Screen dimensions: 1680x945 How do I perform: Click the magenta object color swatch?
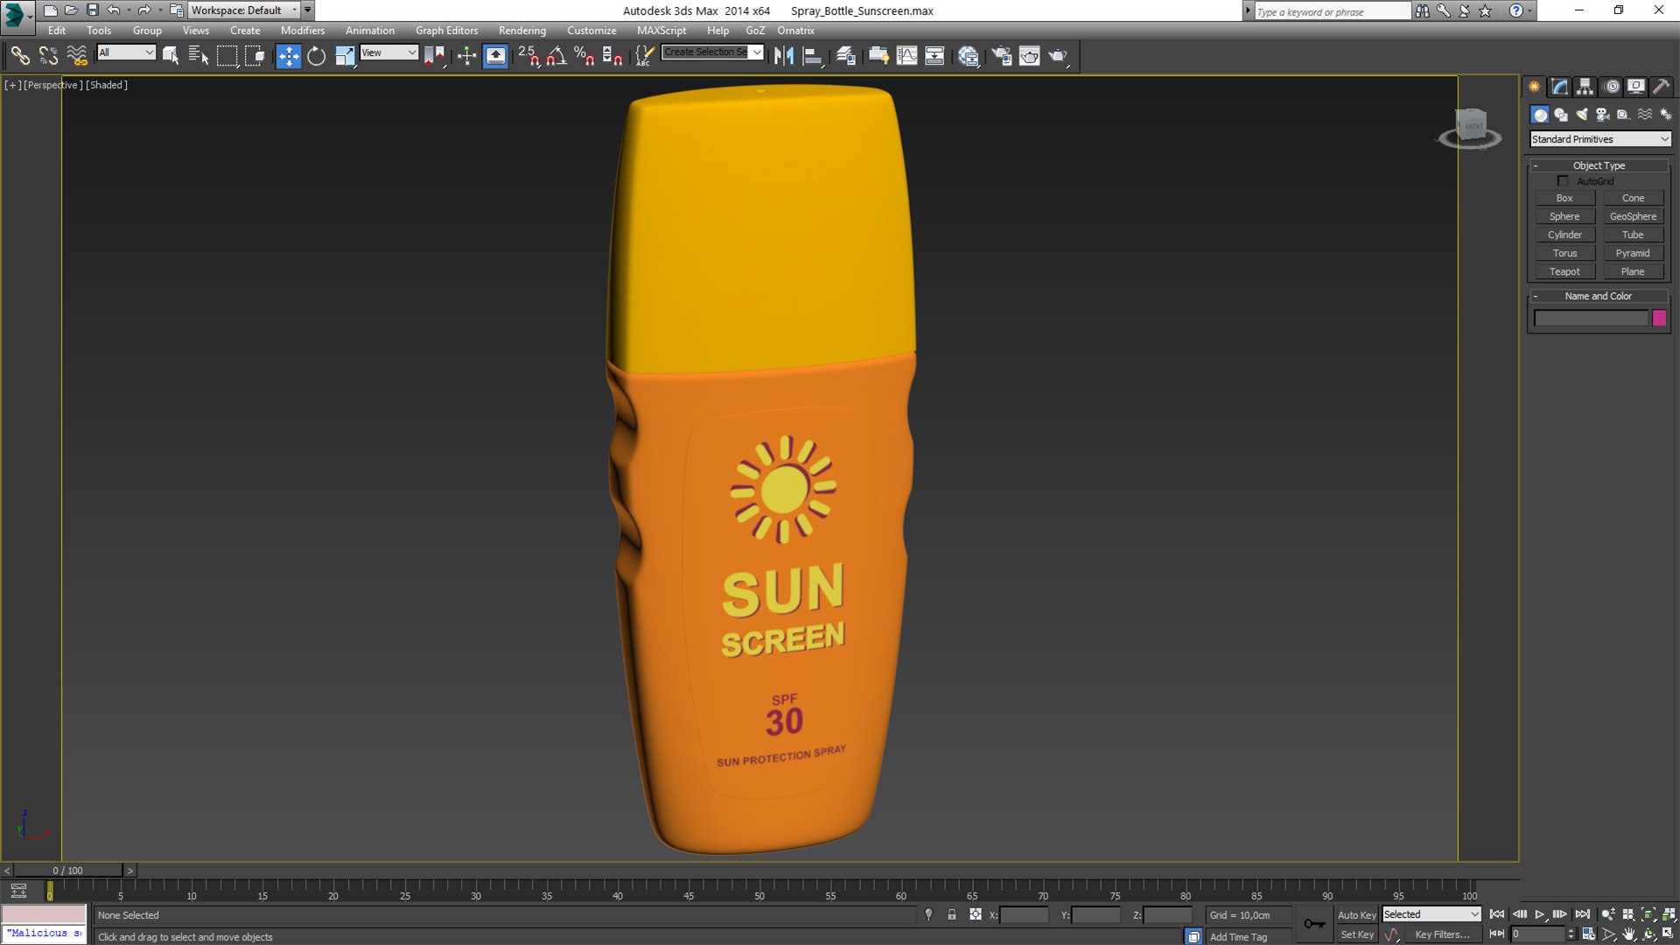(1659, 318)
